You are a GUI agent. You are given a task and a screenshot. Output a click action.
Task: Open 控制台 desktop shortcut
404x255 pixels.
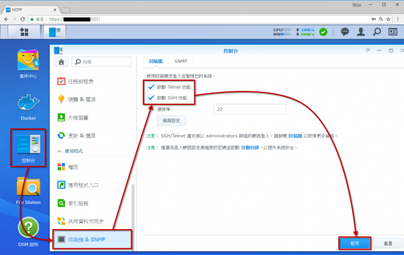pos(28,148)
